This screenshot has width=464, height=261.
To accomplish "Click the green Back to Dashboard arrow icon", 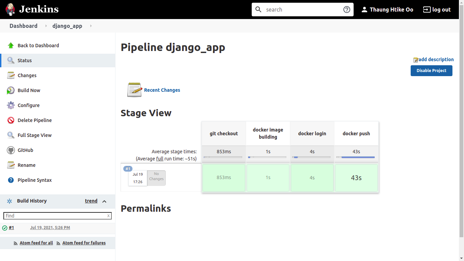I will pos(11,46).
